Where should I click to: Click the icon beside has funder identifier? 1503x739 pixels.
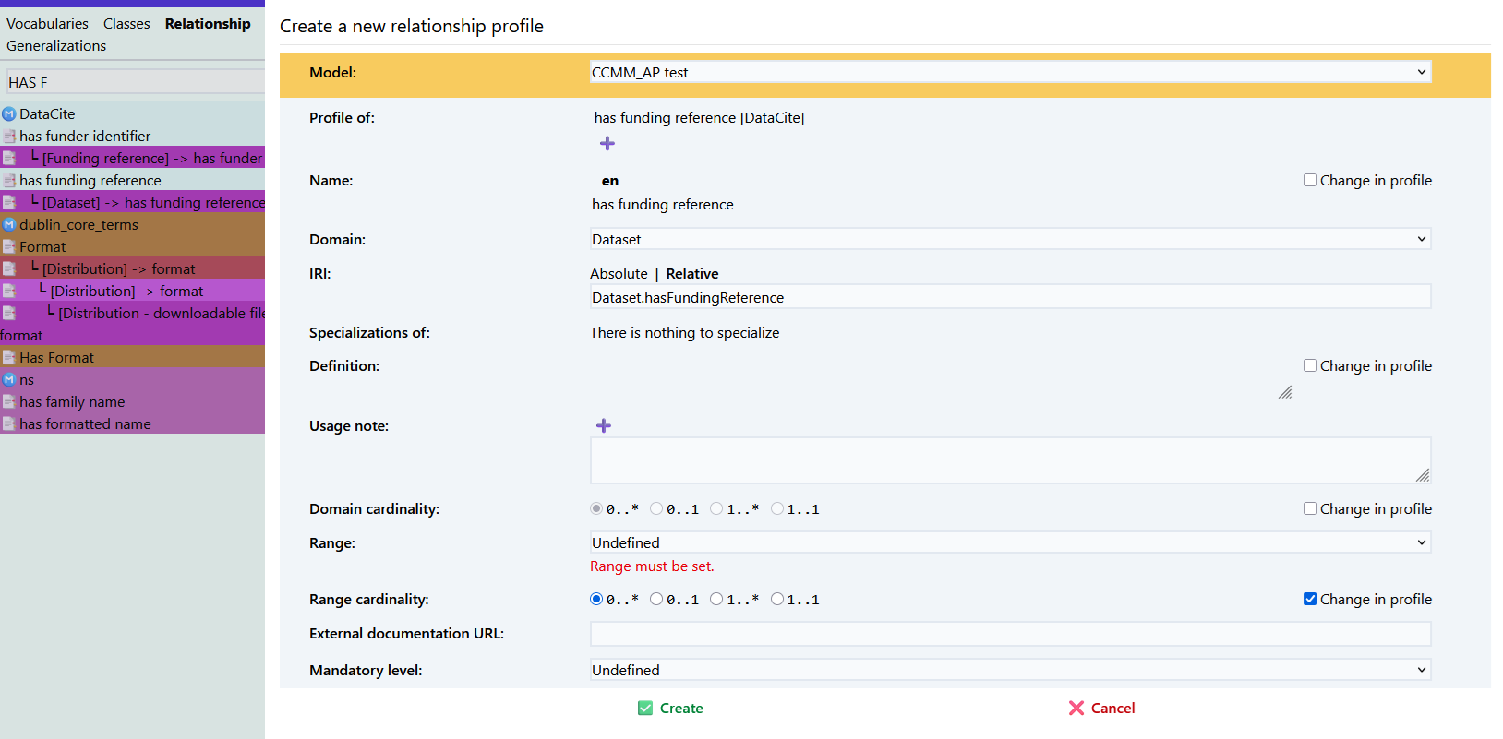[x=9, y=137]
